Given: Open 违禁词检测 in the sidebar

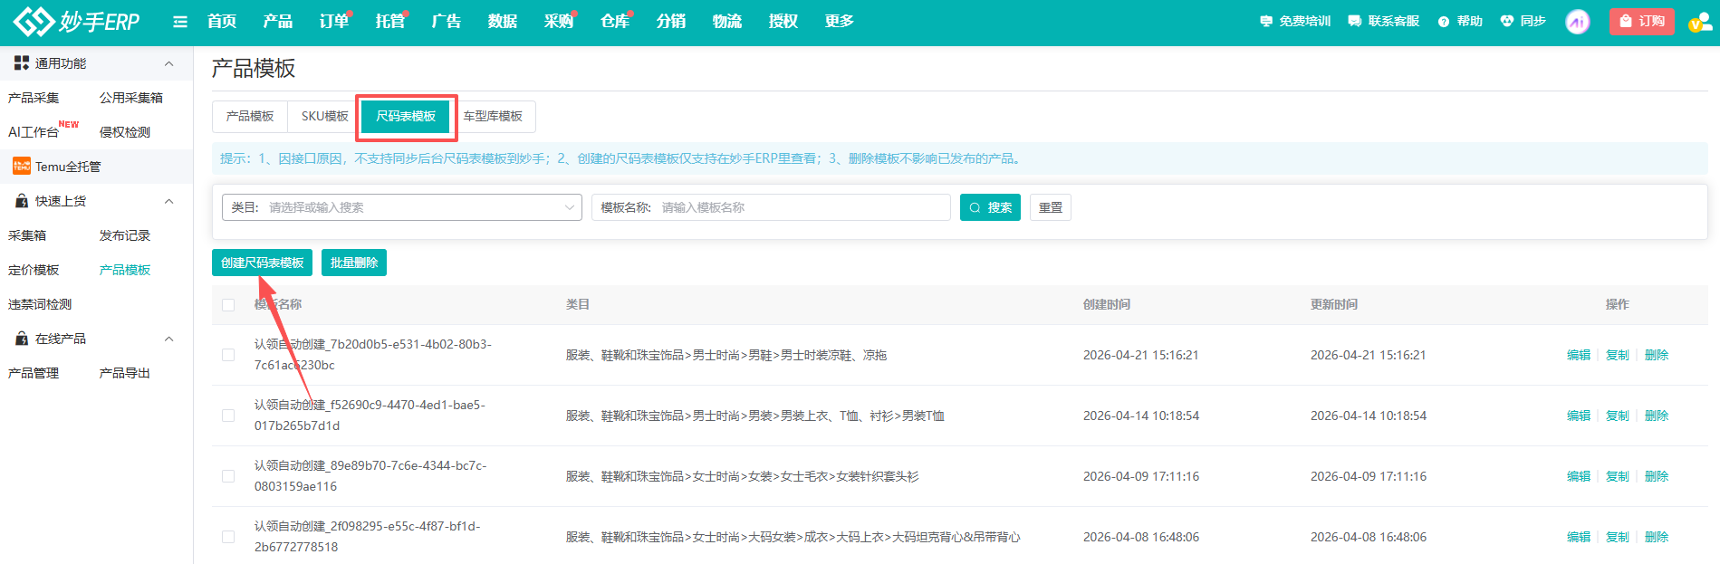Looking at the screenshot, I should coord(40,304).
